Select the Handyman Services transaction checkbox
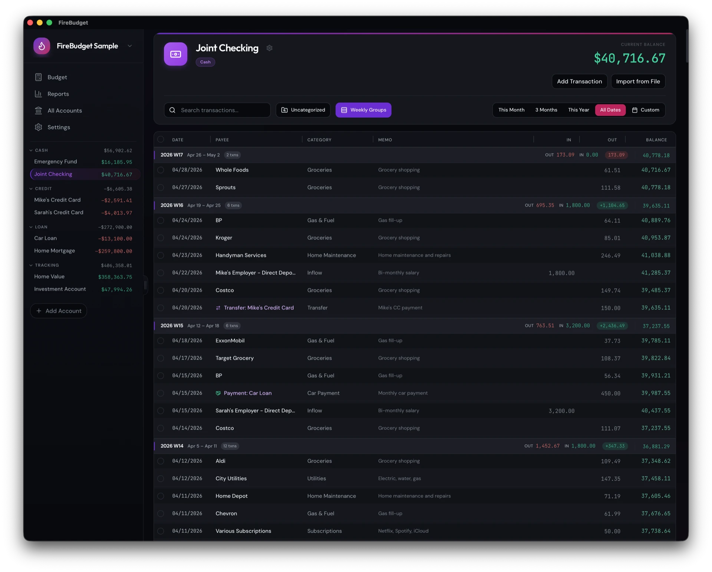 coord(161,255)
